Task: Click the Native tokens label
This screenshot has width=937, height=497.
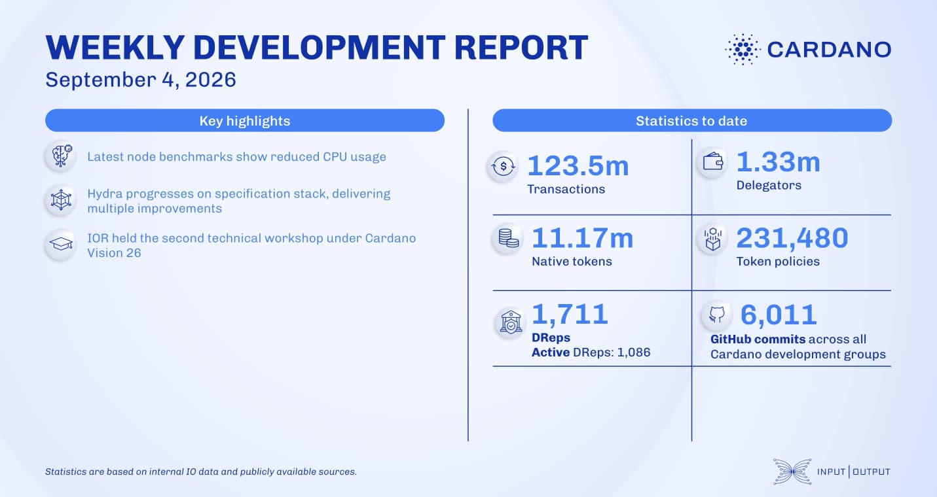Action: tap(572, 261)
